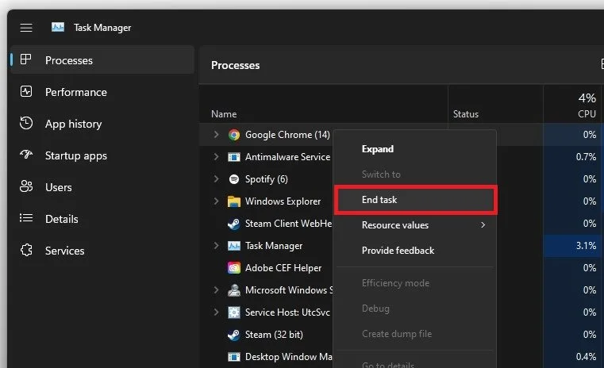This screenshot has width=604, height=368.
Task: Click the Services puzzle icon
Action: pos(26,250)
